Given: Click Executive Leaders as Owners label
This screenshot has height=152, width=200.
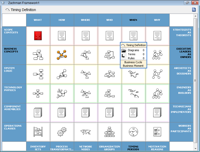Looking at the screenshot, I should tap(184, 53).
